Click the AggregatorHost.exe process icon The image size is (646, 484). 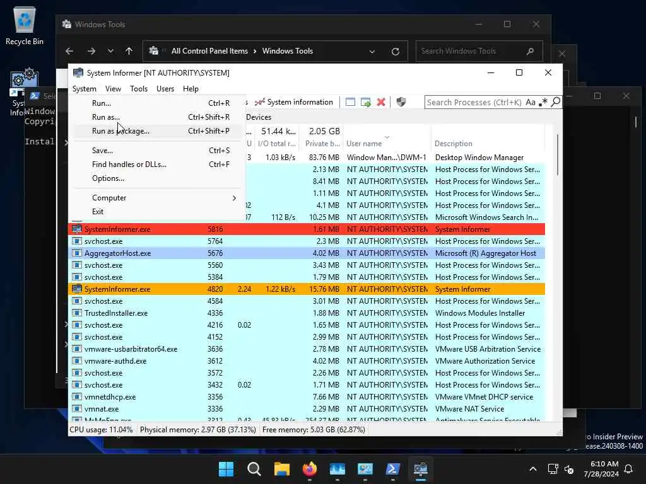point(76,253)
